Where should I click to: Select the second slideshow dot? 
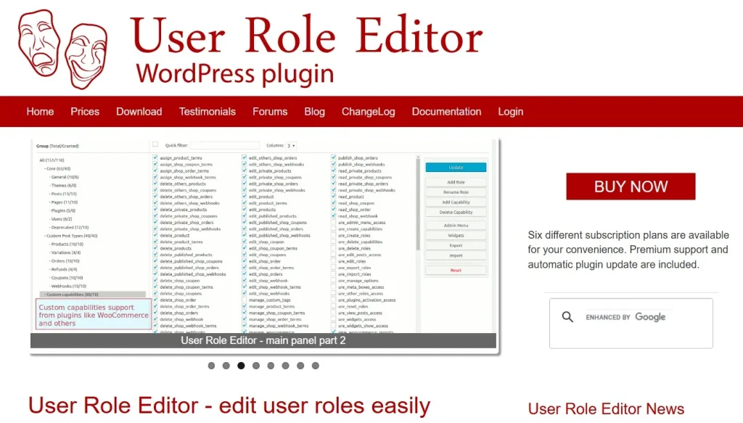[226, 366]
